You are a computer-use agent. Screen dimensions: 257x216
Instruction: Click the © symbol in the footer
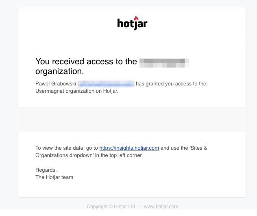(x=111, y=207)
